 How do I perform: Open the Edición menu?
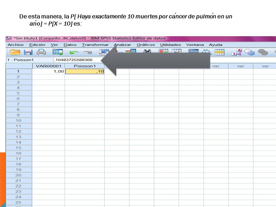pyautogui.click(x=37, y=45)
